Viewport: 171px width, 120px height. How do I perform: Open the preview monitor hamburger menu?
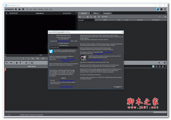tap(7, 13)
